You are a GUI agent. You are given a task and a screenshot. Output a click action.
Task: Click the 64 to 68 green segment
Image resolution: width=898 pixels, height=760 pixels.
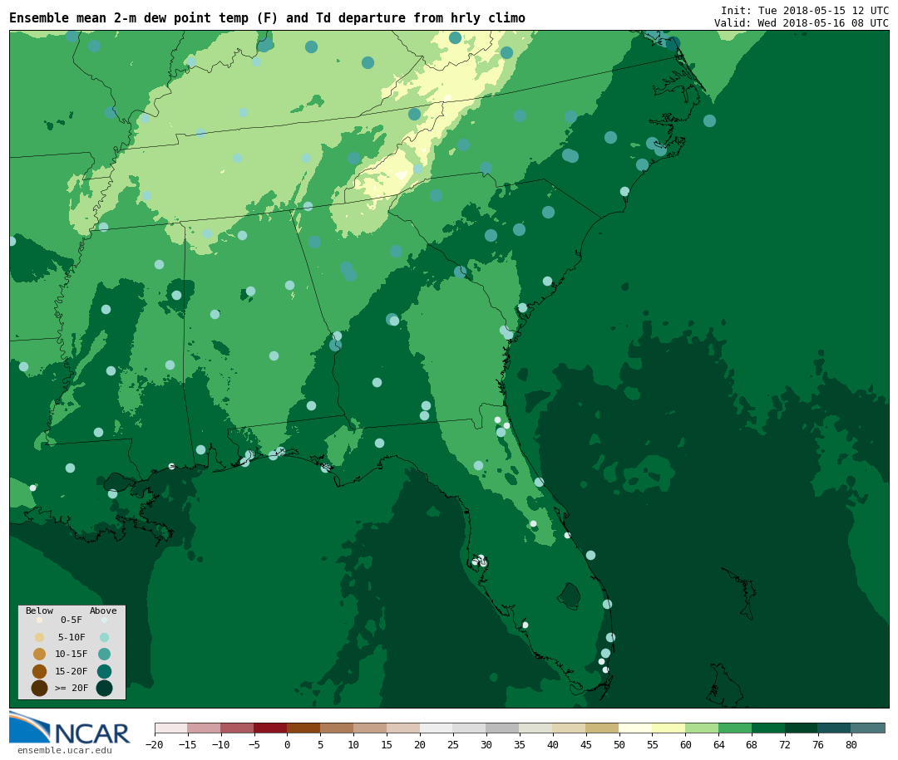736,728
